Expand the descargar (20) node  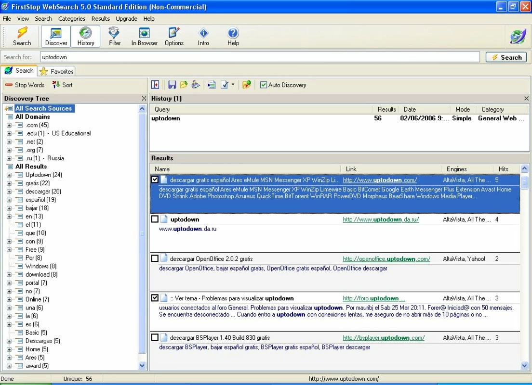tap(9, 192)
